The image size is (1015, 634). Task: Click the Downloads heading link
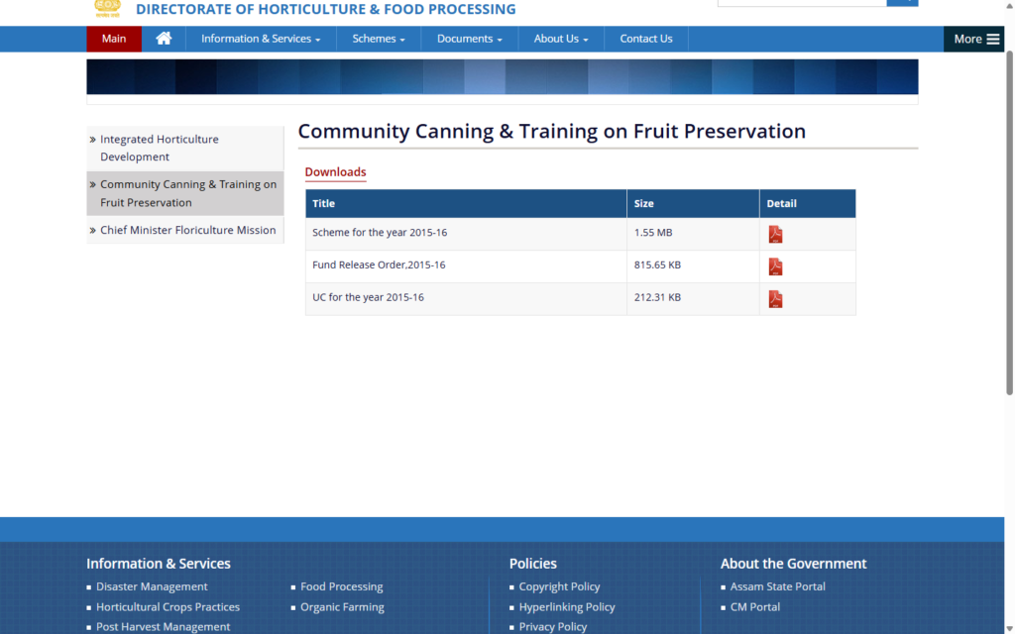335,172
